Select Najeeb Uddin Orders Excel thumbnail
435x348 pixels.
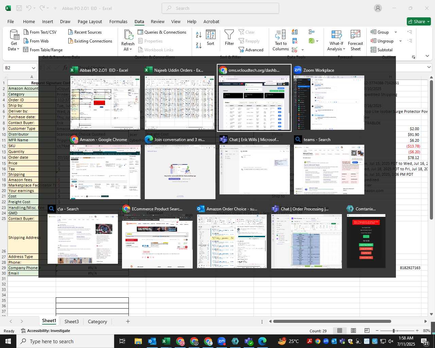coord(179,98)
